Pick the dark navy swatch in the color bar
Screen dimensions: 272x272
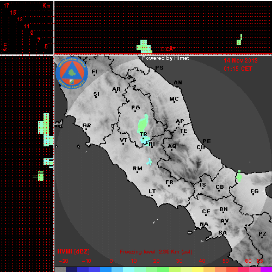click(x=72, y=269)
